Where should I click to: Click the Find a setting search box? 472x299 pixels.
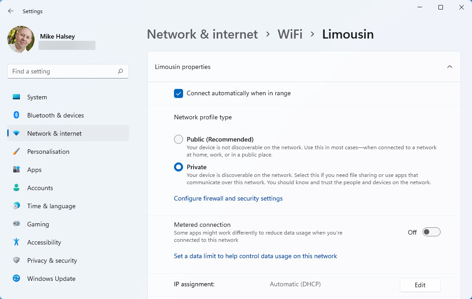tap(64, 71)
